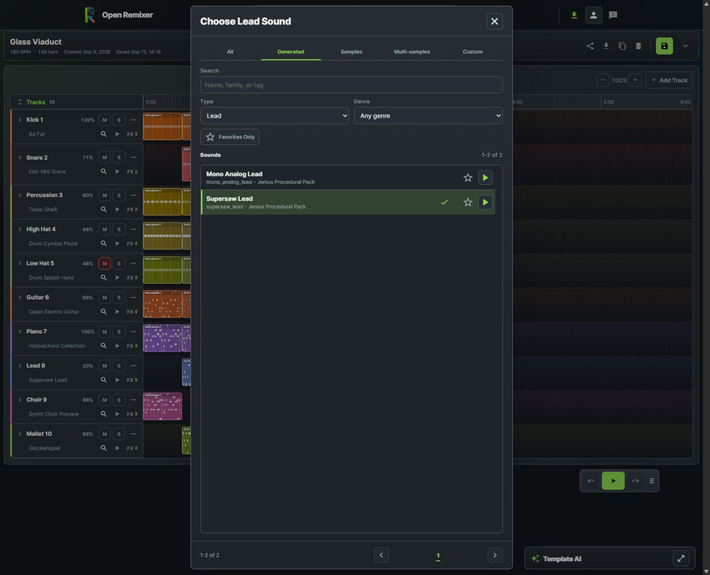Mute the Kick 1 track
The image size is (710, 575).
104,120
